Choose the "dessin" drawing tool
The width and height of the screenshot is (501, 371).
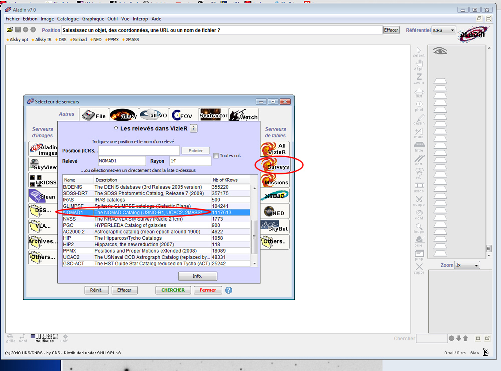coord(420,116)
